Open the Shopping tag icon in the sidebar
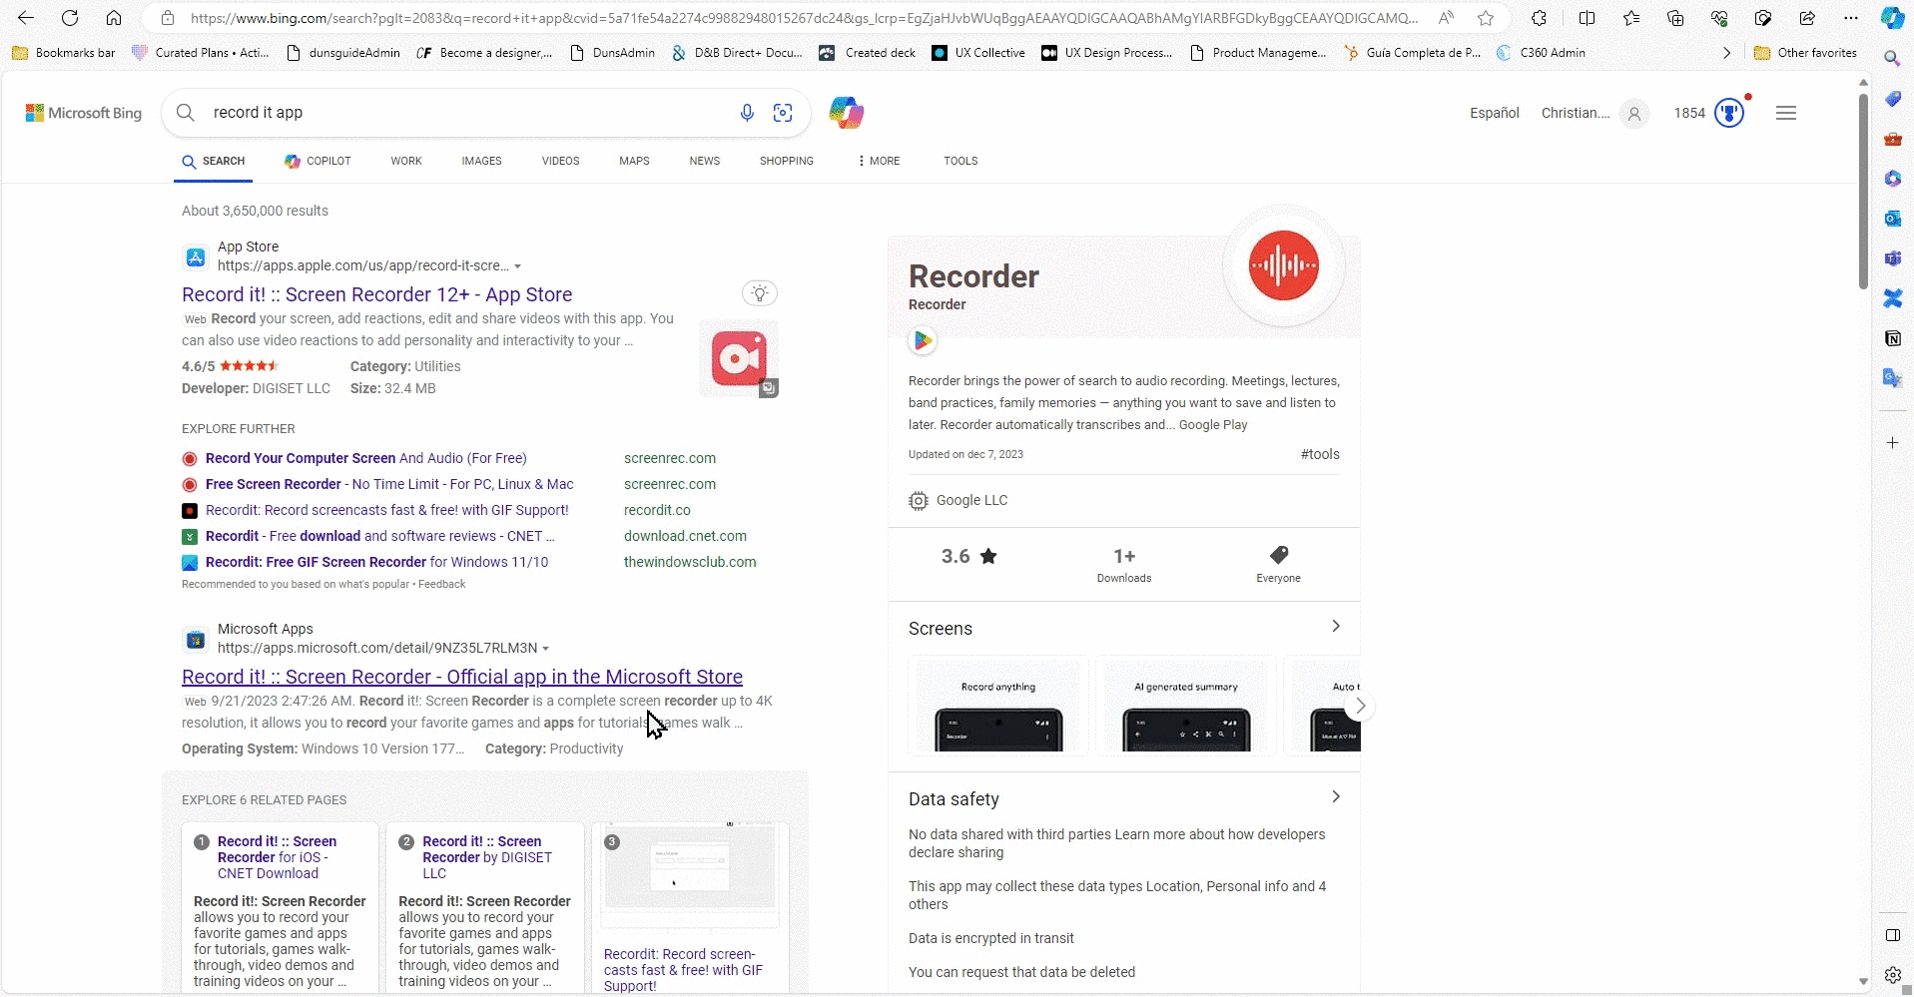 coord(1892,99)
